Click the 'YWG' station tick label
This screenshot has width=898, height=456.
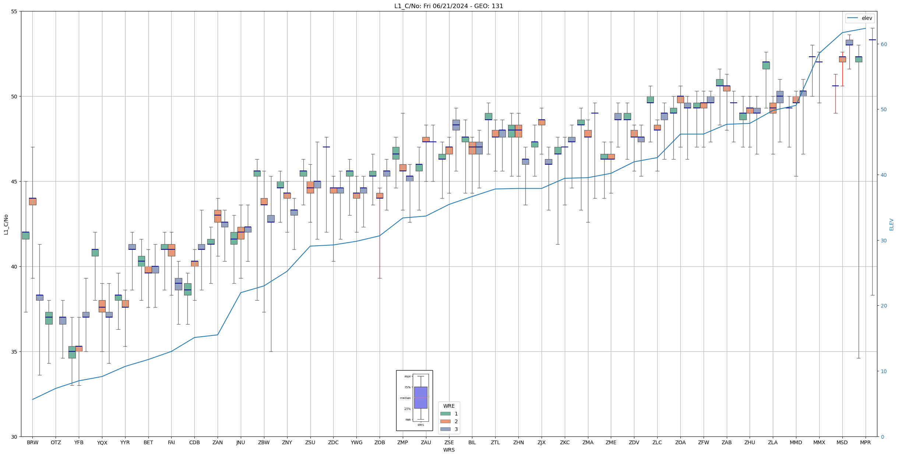[x=356, y=442]
